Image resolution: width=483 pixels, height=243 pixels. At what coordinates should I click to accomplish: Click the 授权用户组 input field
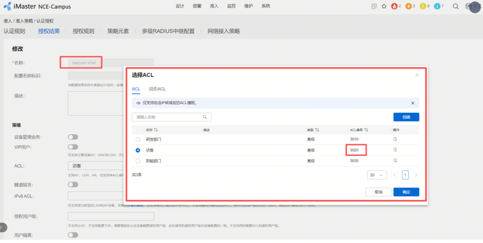click(x=111, y=216)
